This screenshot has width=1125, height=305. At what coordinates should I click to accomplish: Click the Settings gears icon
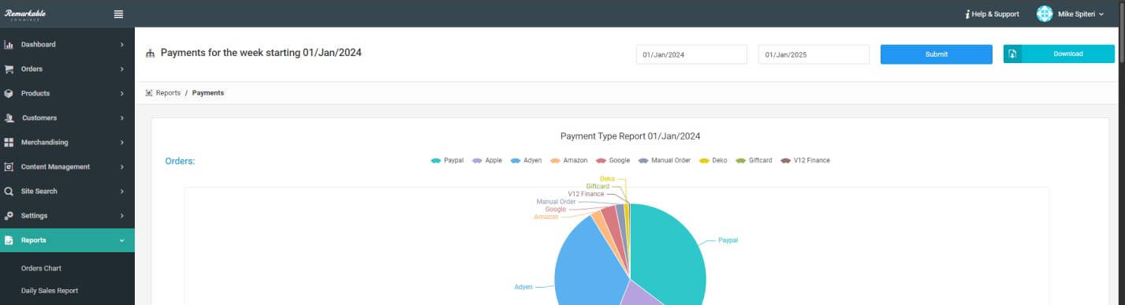[x=9, y=216]
